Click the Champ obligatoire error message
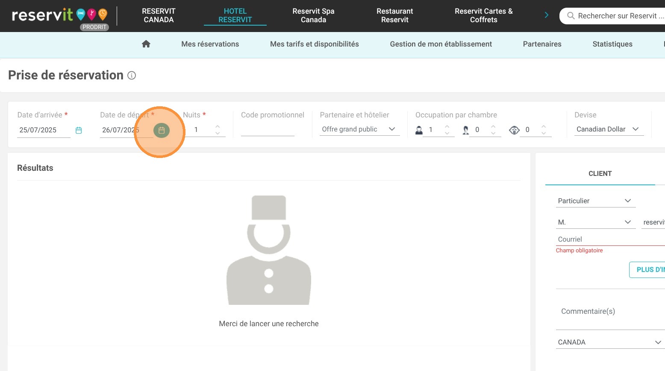This screenshot has height=371, width=665. (579, 251)
